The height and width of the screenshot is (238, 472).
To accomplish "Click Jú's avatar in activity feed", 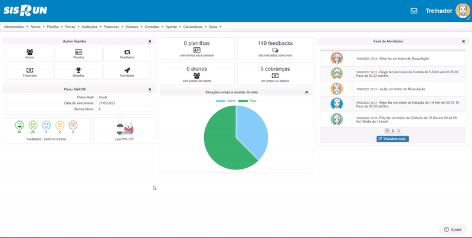I will [x=336, y=89].
